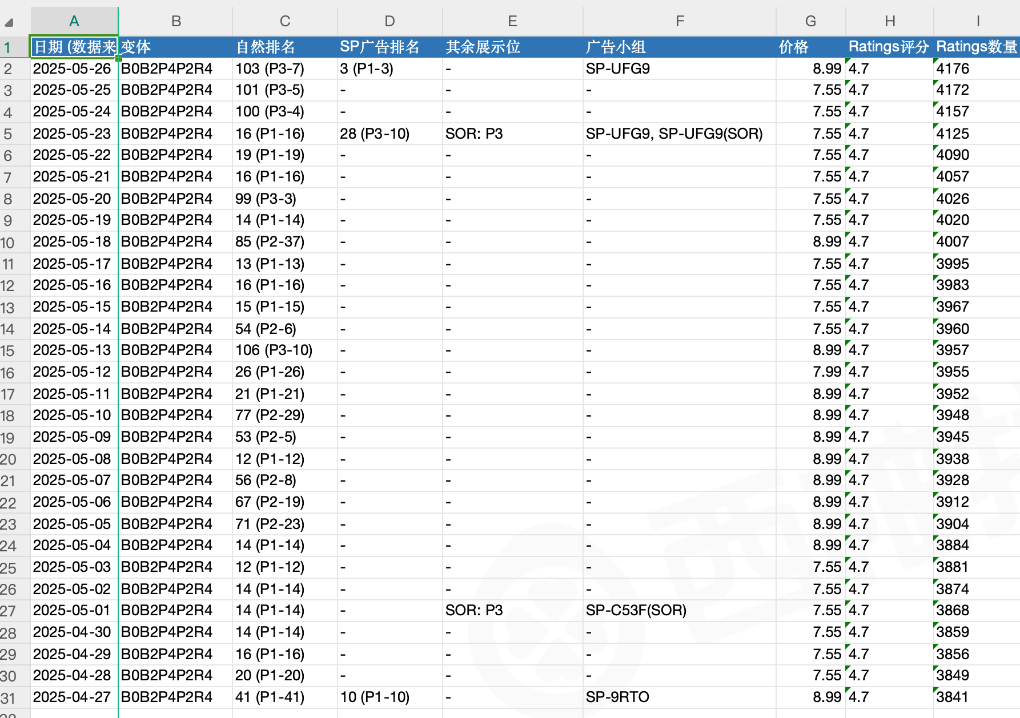Click price 7.99 in row 16

[x=811, y=372]
